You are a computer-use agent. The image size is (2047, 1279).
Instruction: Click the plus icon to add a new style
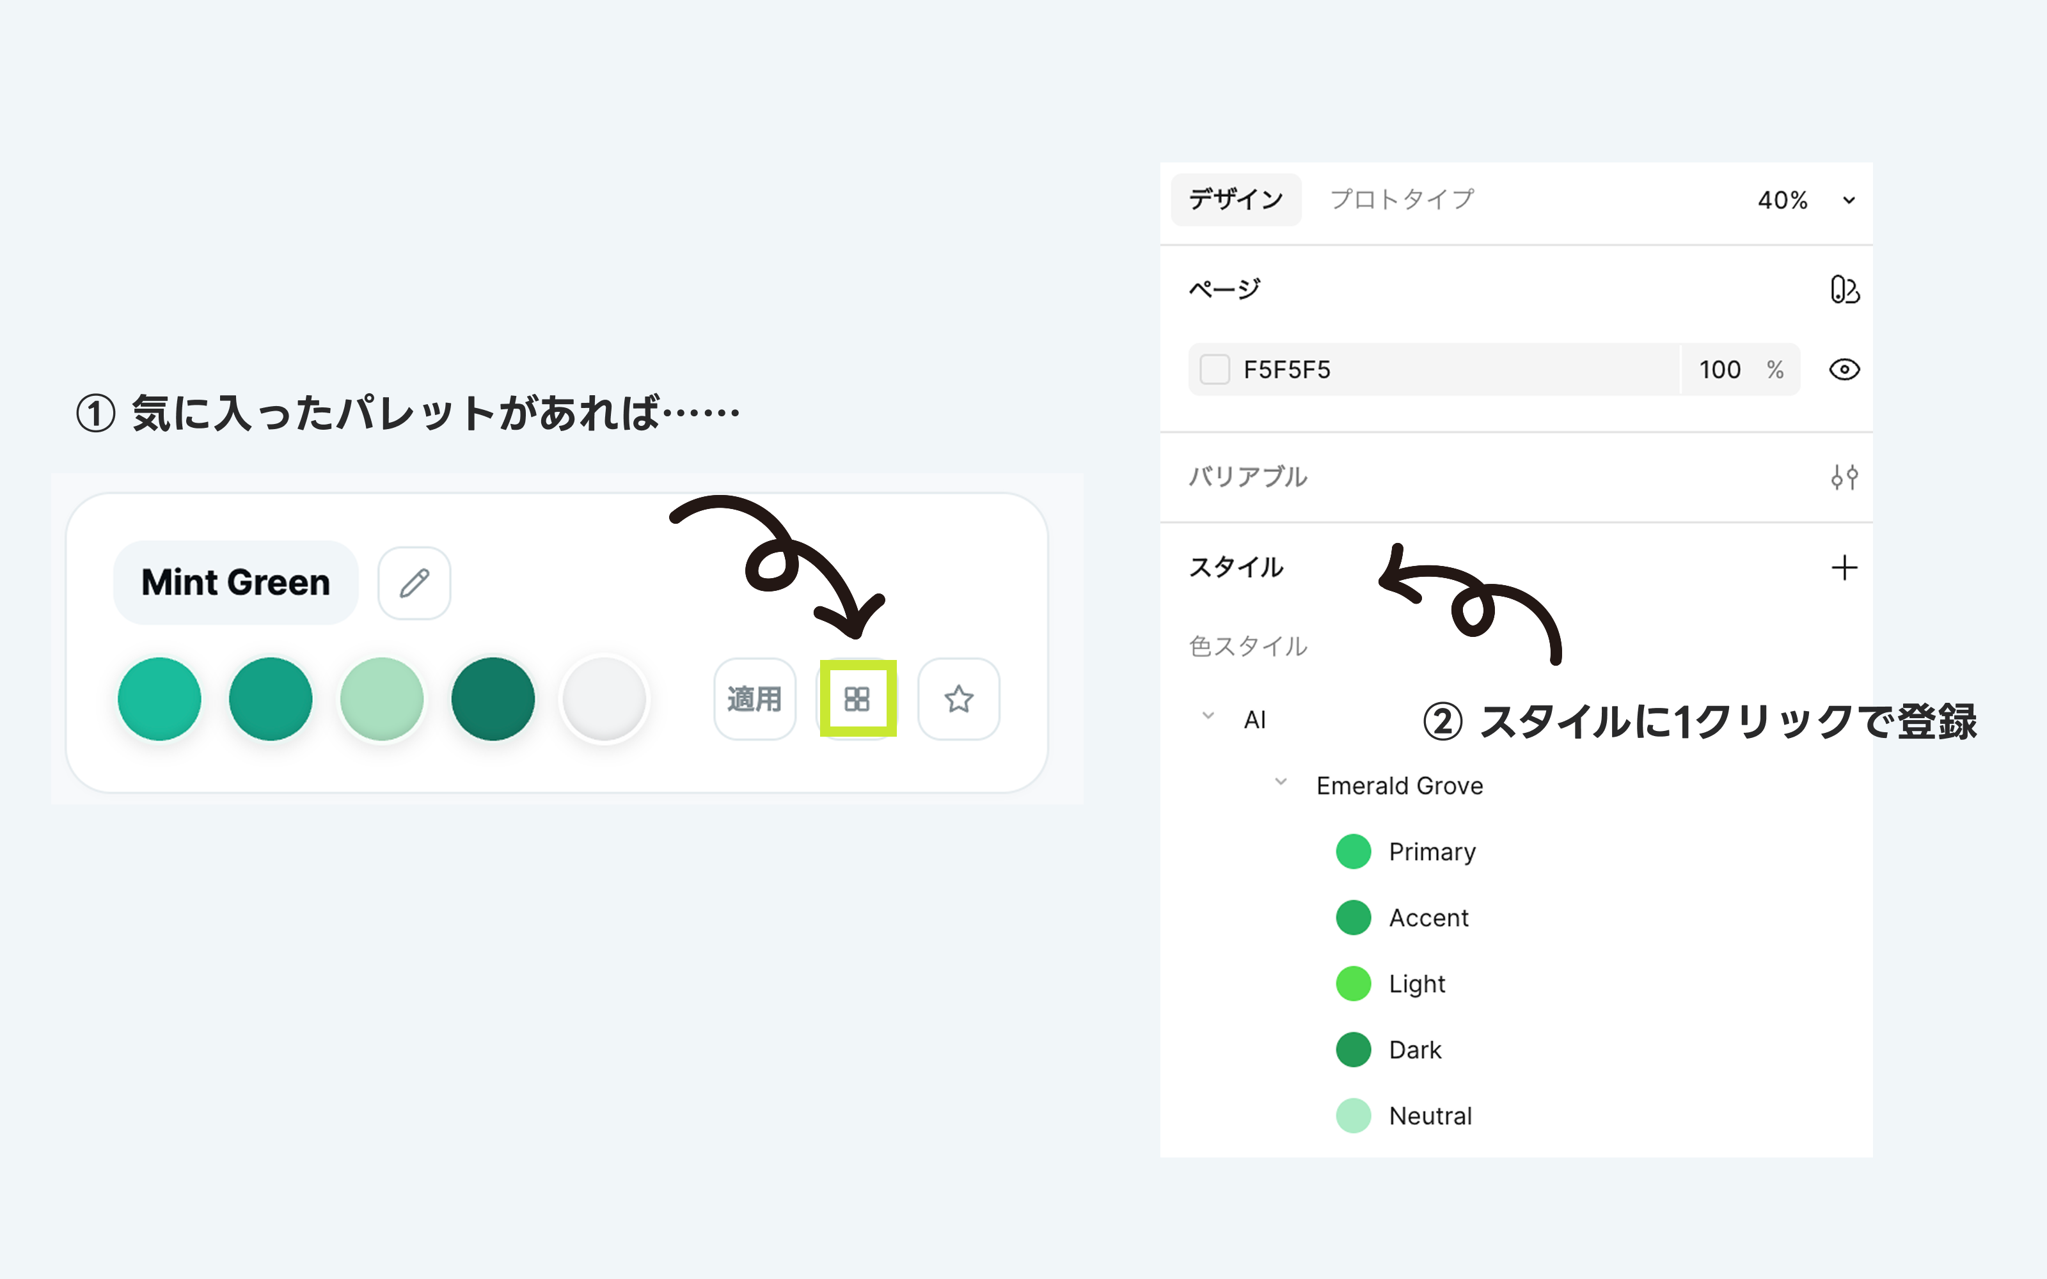(1845, 567)
